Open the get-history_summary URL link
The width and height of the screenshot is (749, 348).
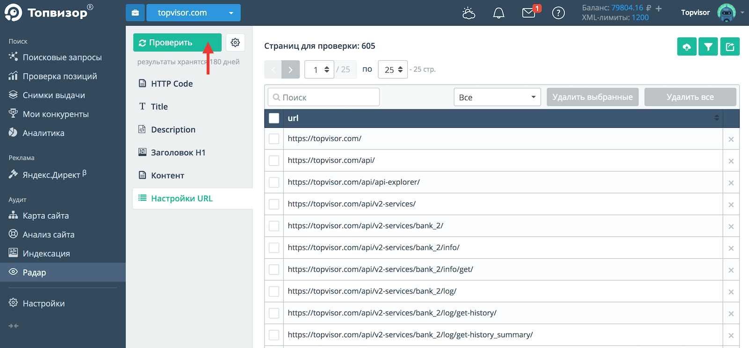coord(410,335)
